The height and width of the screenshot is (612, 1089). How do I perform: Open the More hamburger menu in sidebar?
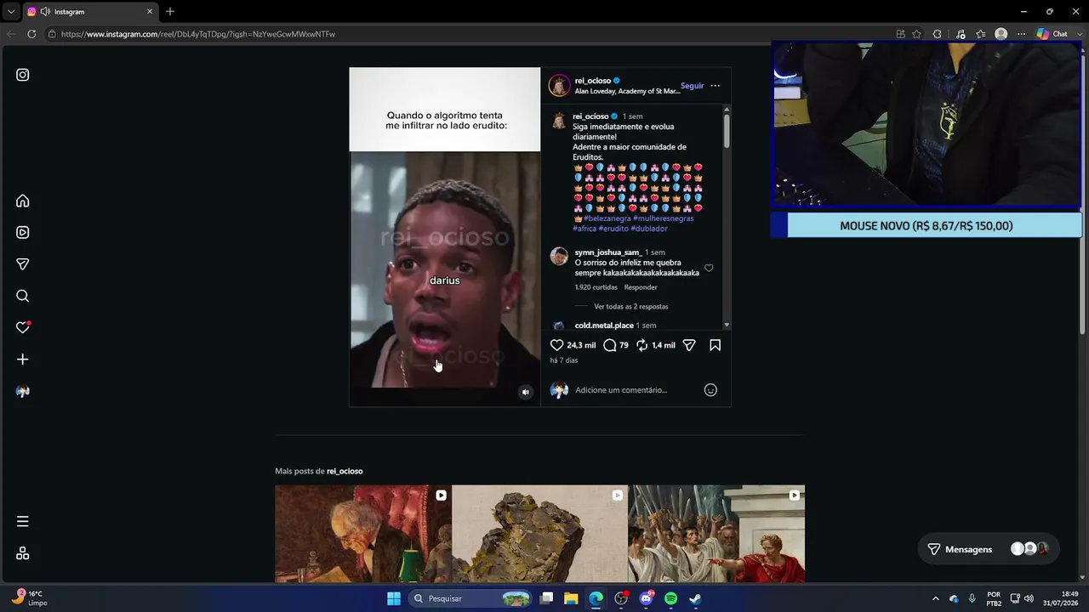23,521
